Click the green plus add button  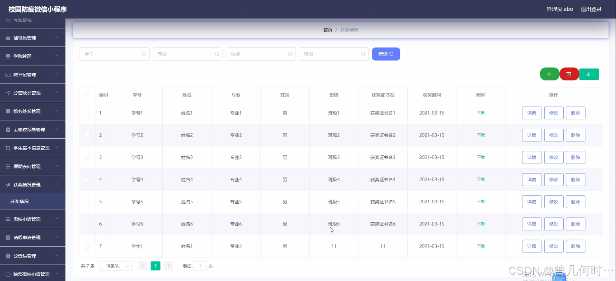pyautogui.click(x=549, y=74)
